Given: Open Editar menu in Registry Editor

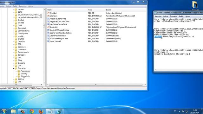Looking at the screenshot, I should 9,6.
